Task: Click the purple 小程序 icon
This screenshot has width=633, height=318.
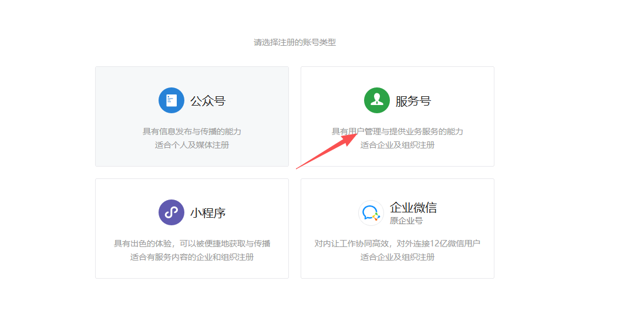Action: click(x=171, y=212)
